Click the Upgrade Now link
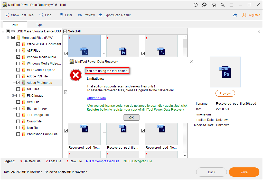Screen dimensions: 263x180 coord(97,98)
